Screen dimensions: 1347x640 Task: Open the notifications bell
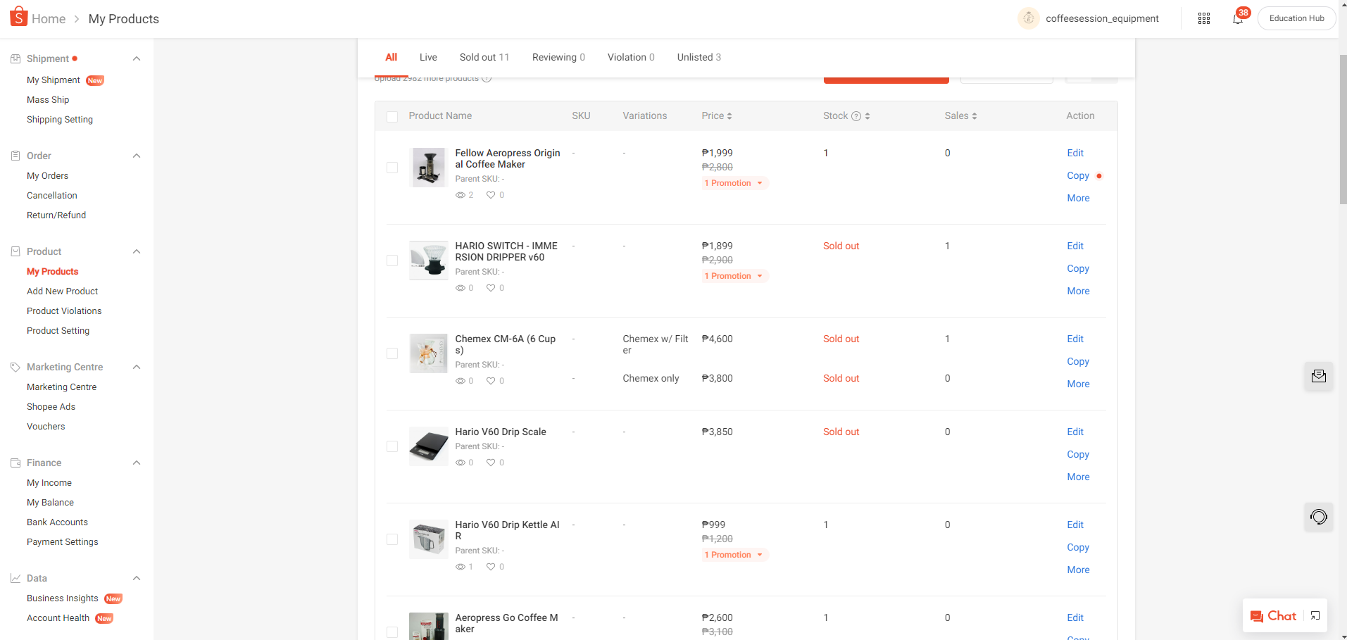tap(1237, 18)
